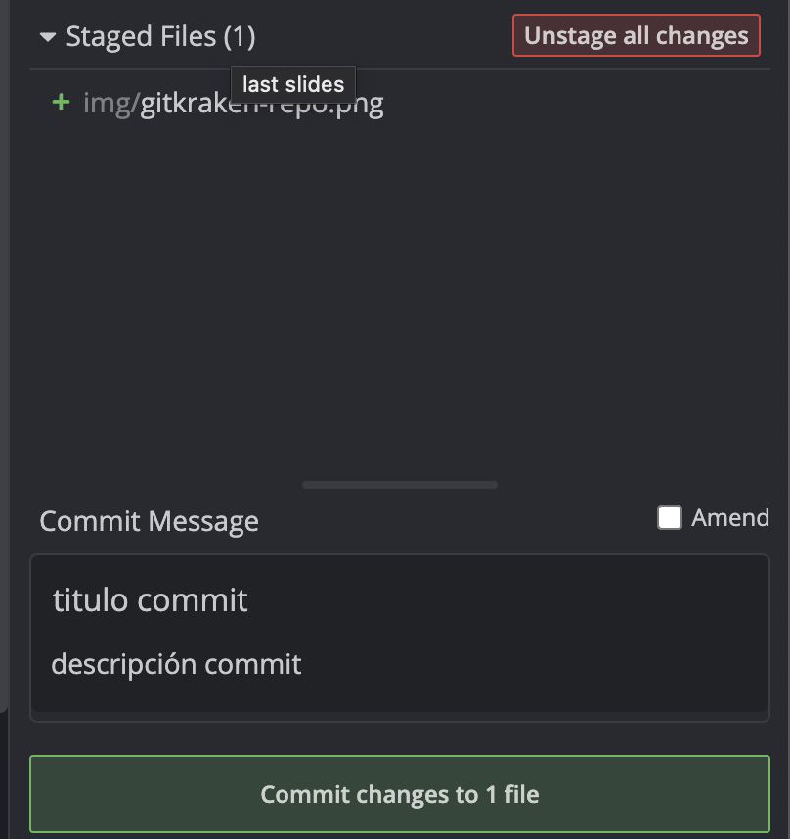Click the left panel edge divider
The image size is (790, 839).
(x=4, y=391)
